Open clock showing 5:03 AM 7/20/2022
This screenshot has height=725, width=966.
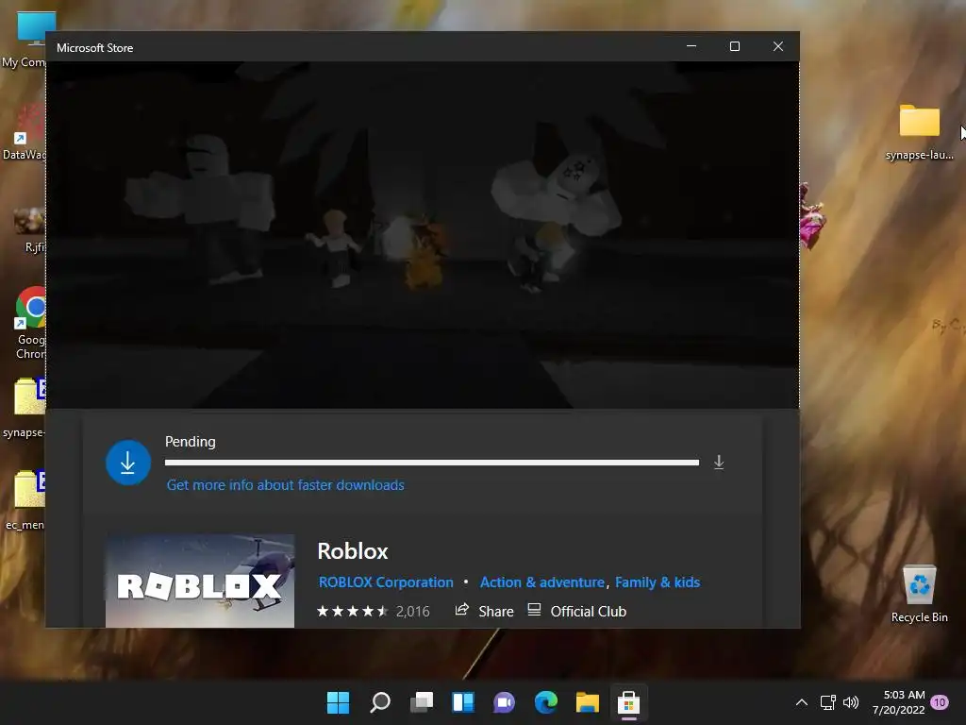pos(898,702)
